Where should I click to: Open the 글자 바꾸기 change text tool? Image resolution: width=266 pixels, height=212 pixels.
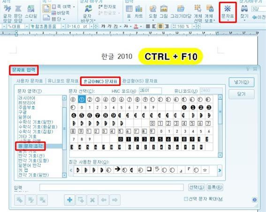(88, 14)
